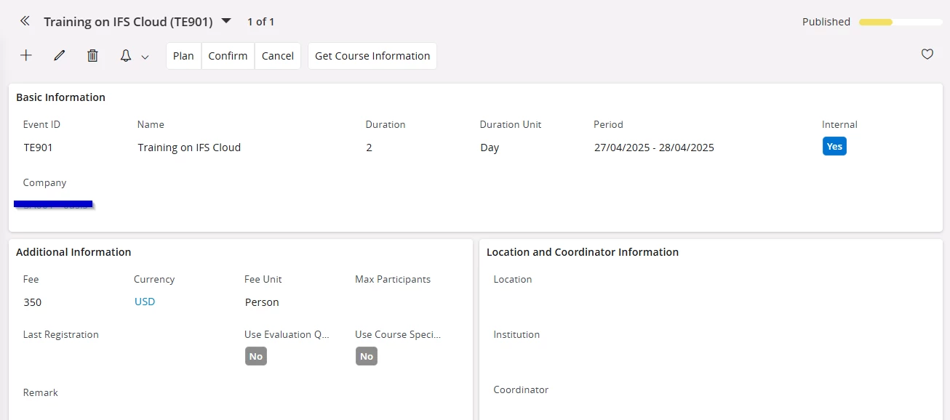Select the Event ID value TE901
950x420 pixels.
39,148
